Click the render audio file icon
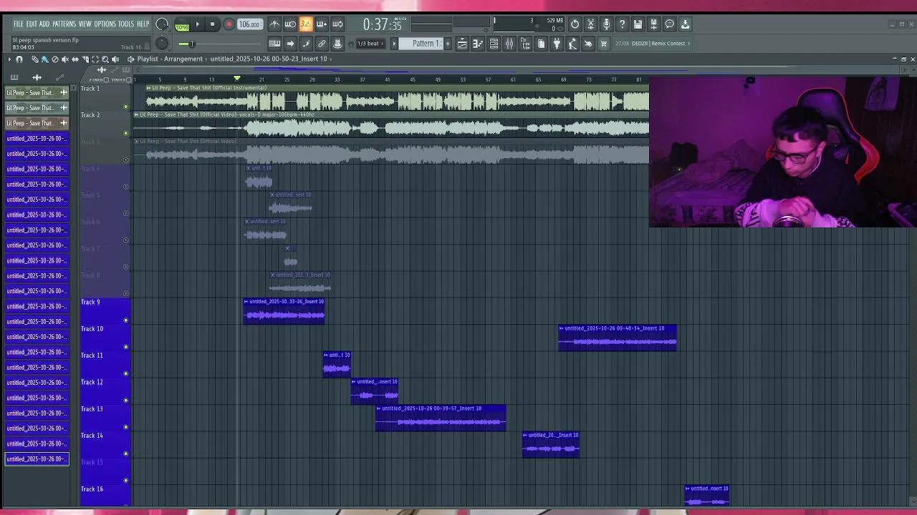Viewport: 917px width, 515px height. pyautogui.click(x=653, y=24)
